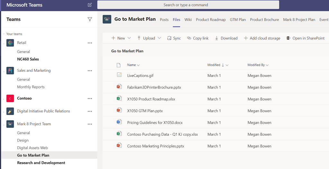Open more options for Sales and Marketing
This screenshot has height=169, width=329.
[x=90, y=71]
